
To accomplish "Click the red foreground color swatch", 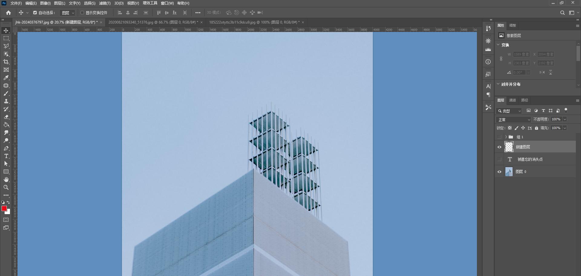I will coord(4,208).
